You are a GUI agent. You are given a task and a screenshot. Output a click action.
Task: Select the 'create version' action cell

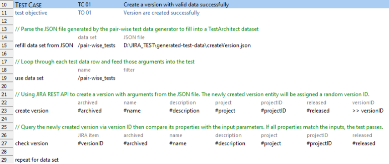(31, 111)
